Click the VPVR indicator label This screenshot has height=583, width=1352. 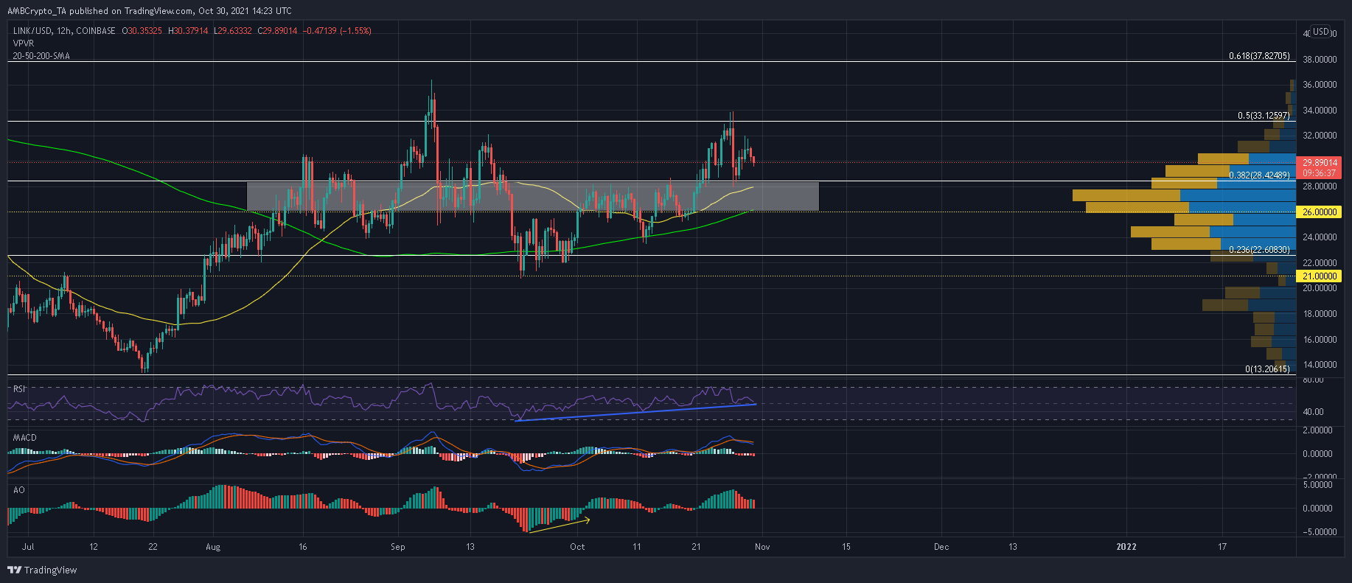pos(24,43)
